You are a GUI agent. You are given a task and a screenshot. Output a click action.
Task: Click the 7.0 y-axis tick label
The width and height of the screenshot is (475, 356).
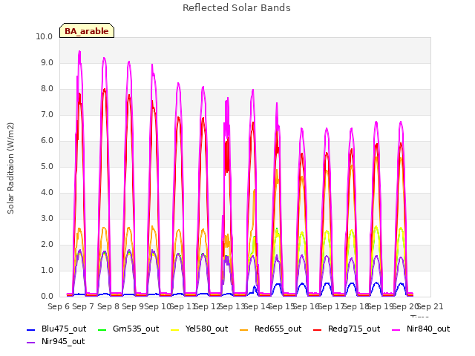pyautogui.click(x=47, y=115)
